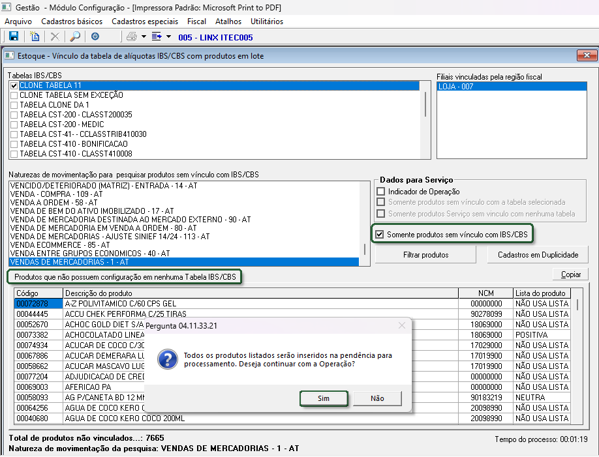Click the export list toolbar icon
Viewport: 599px width, 457px height.
[157, 37]
